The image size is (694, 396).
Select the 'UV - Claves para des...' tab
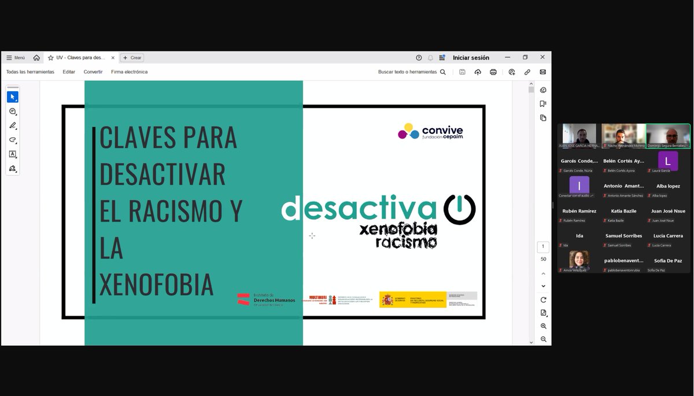82,58
